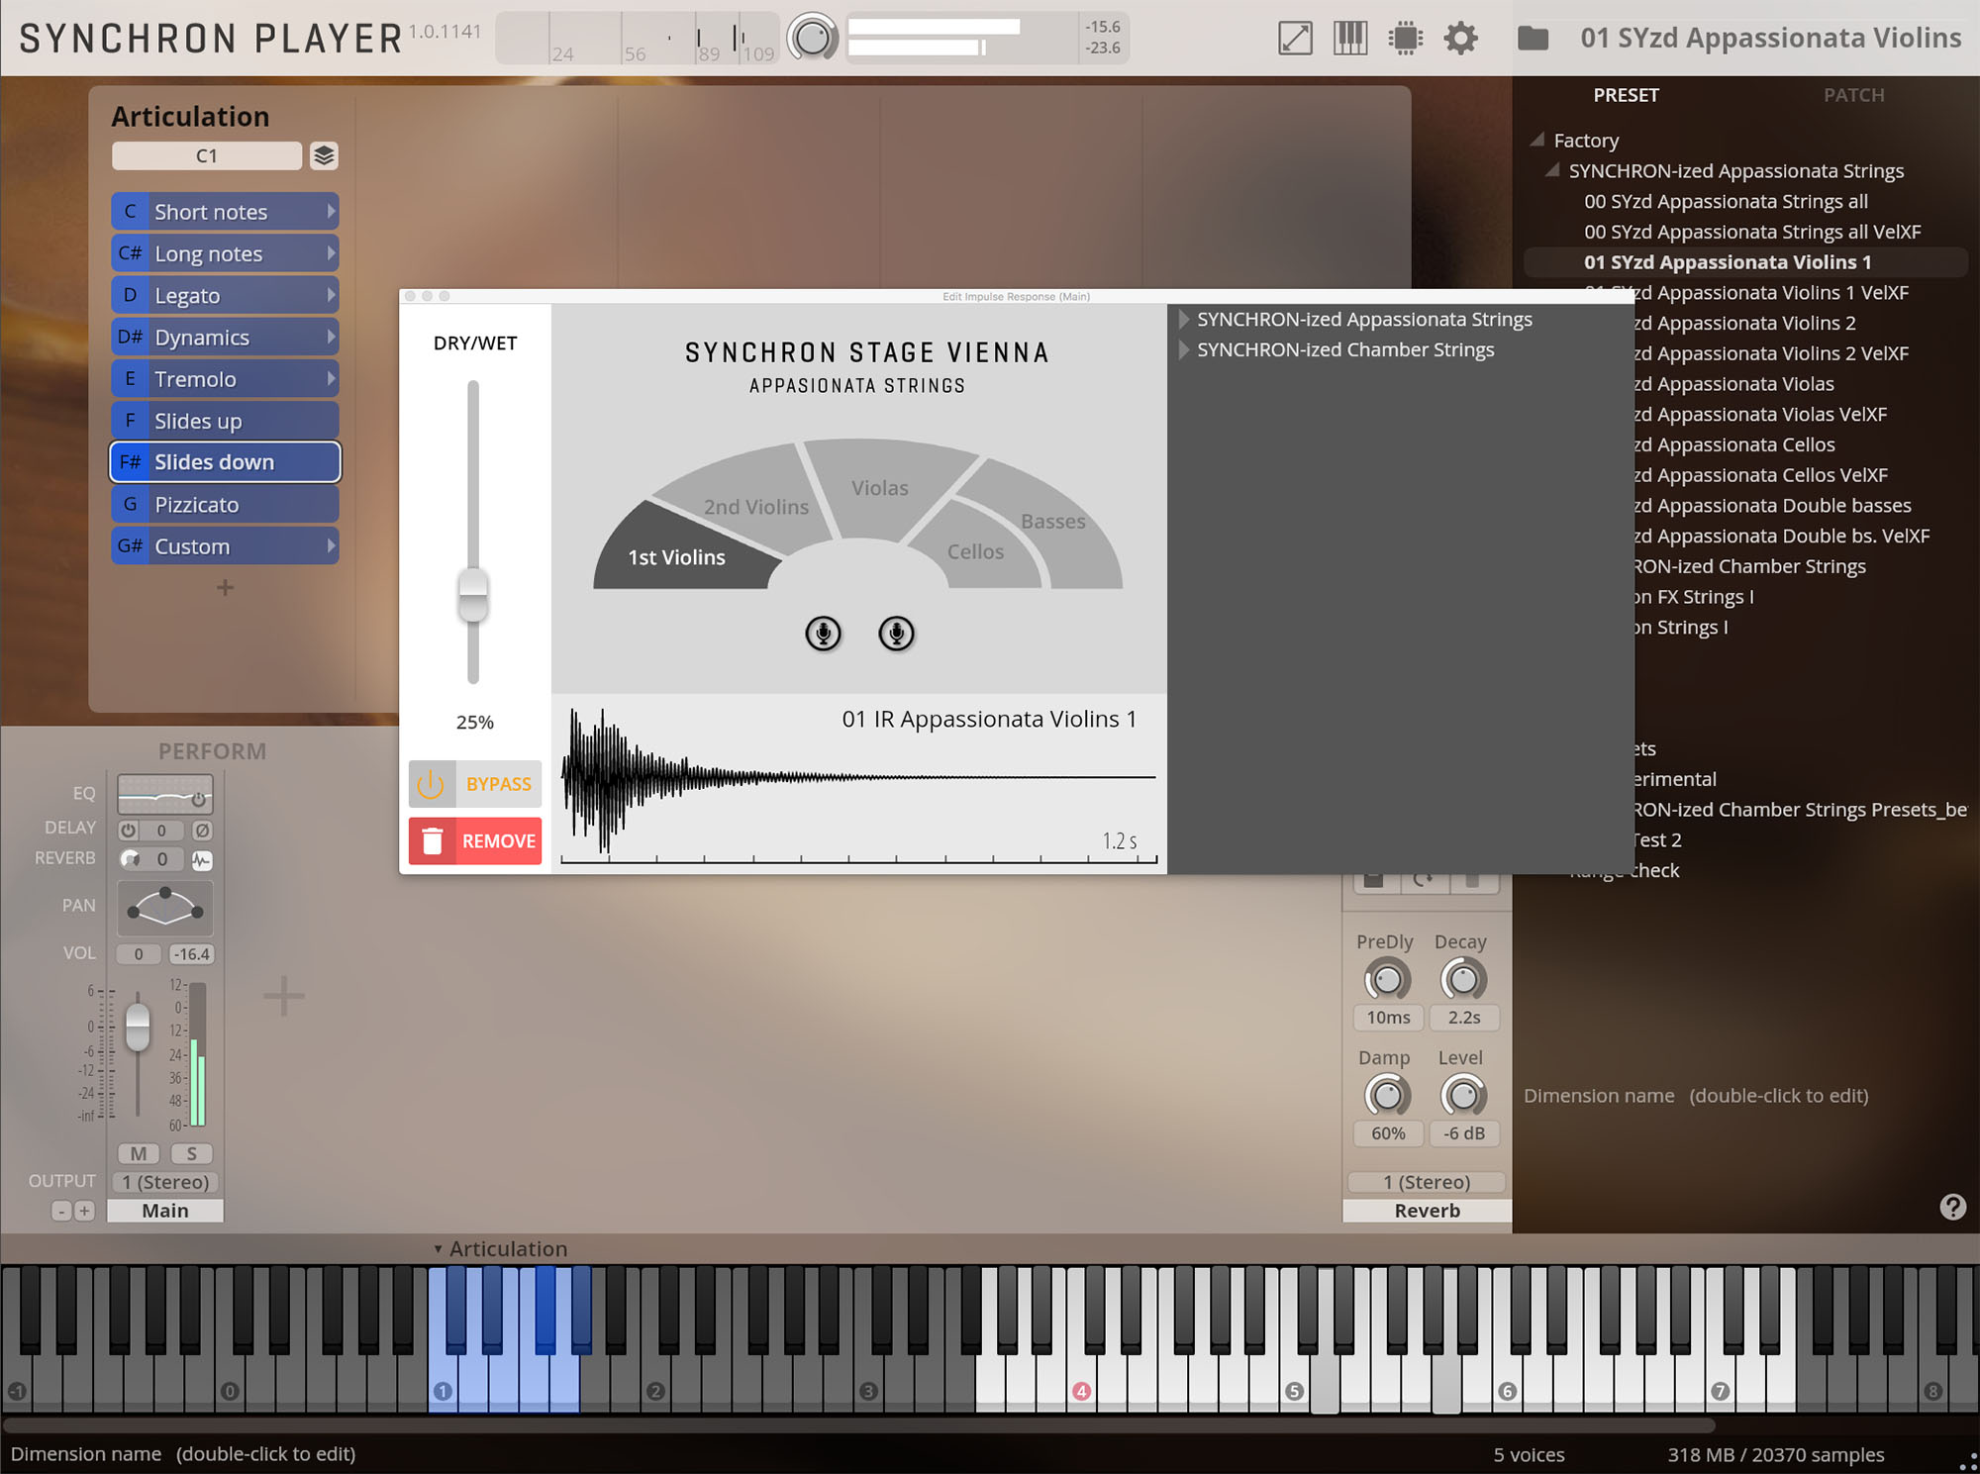1980x1474 pixels.
Task: Expand the SYNCHRON-ized Chamber Strings entry
Action: [x=1184, y=349]
